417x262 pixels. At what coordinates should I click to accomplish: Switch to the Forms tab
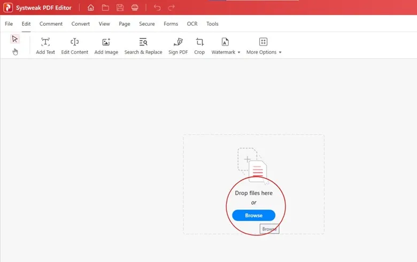(x=171, y=24)
